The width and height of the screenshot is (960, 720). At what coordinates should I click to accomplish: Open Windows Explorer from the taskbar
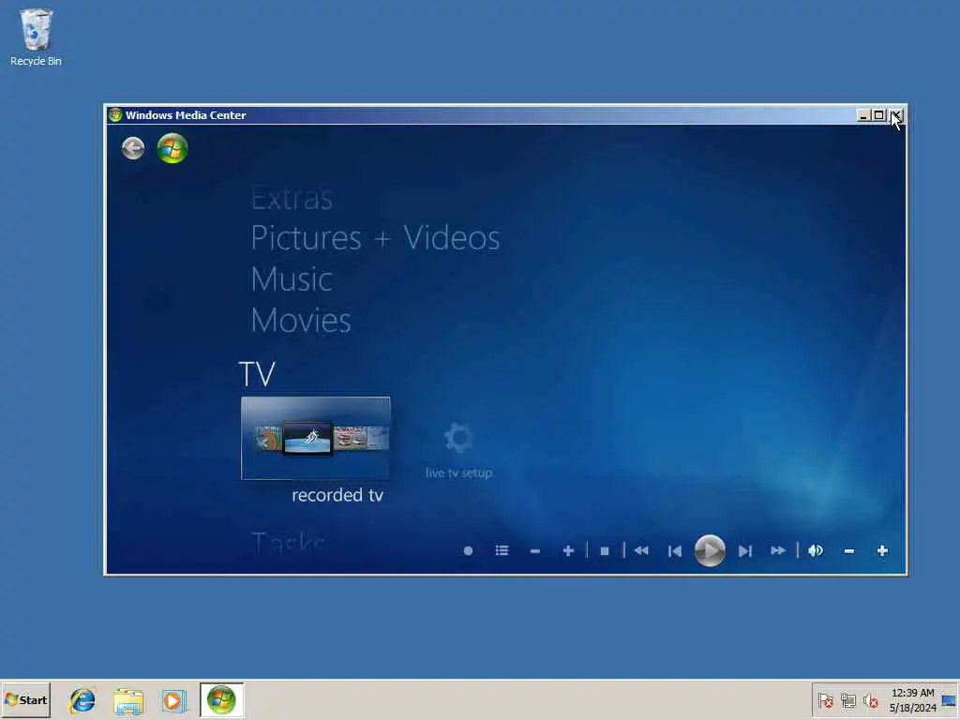click(128, 700)
